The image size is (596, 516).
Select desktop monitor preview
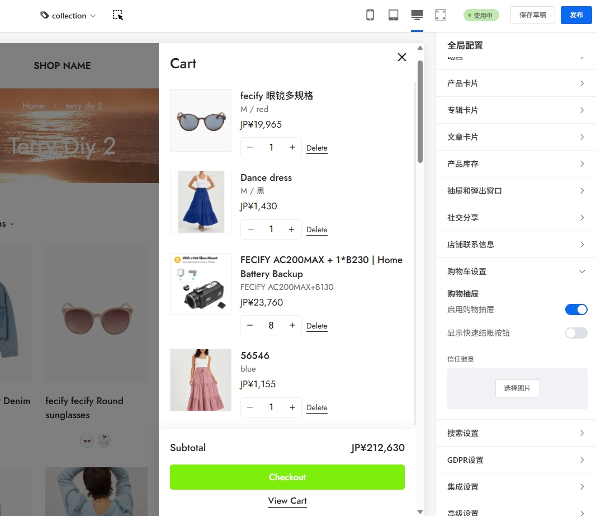(417, 15)
